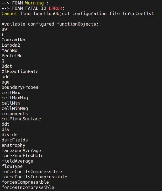Viewport: 162px width, 191px height.
Task: Click the fieldAverage entry
Action: [x=17, y=161]
